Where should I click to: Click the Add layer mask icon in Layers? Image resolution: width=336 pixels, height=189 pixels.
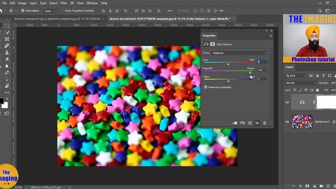[x=307, y=186]
